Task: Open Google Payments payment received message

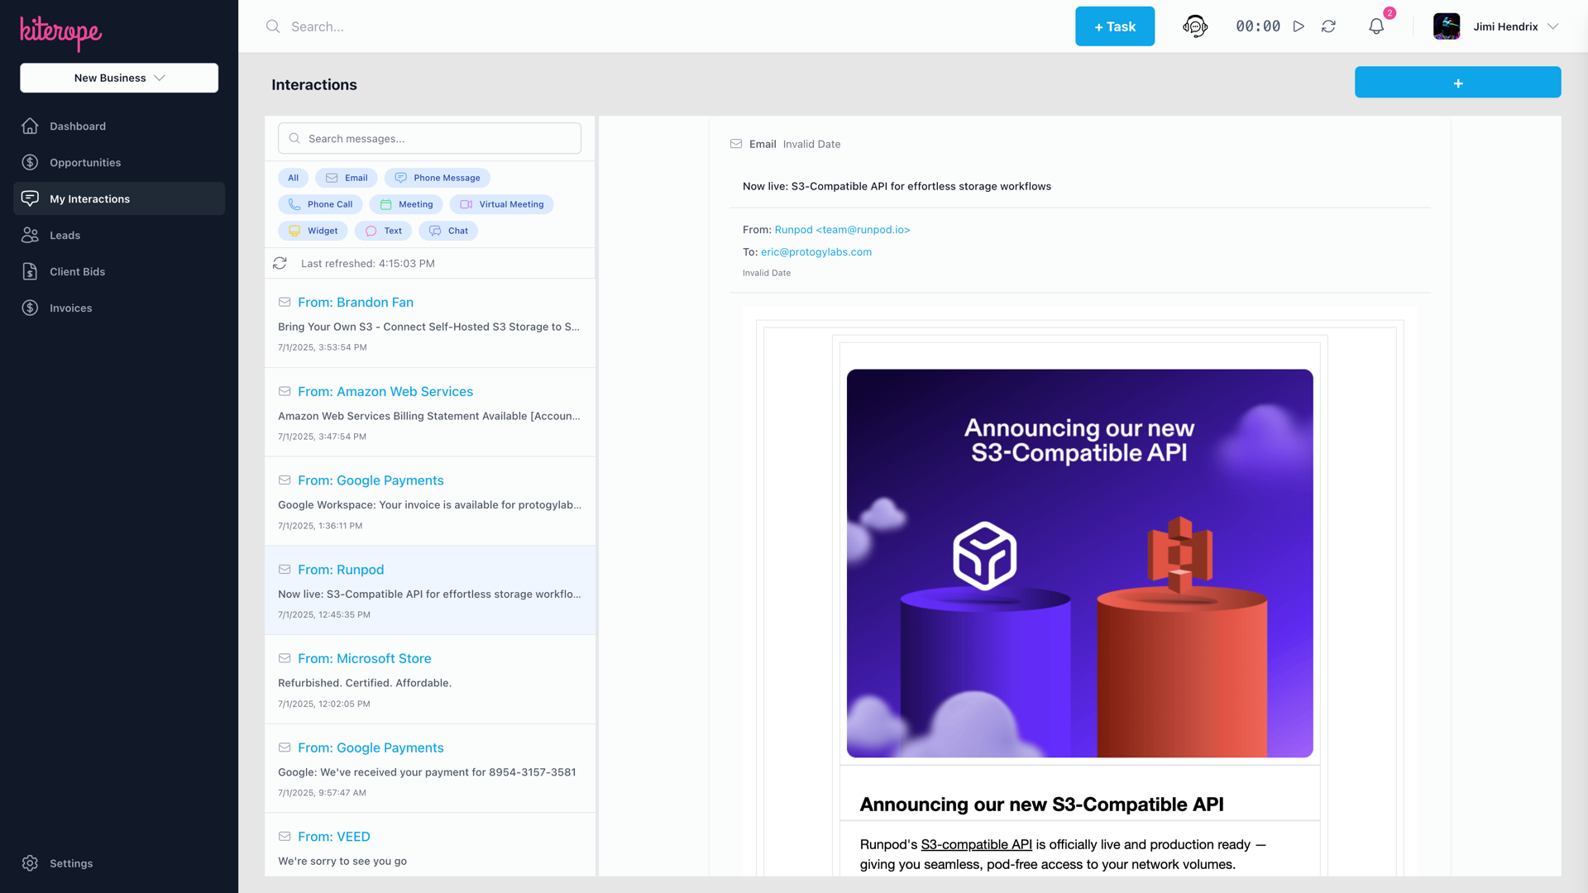Action: (429, 768)
